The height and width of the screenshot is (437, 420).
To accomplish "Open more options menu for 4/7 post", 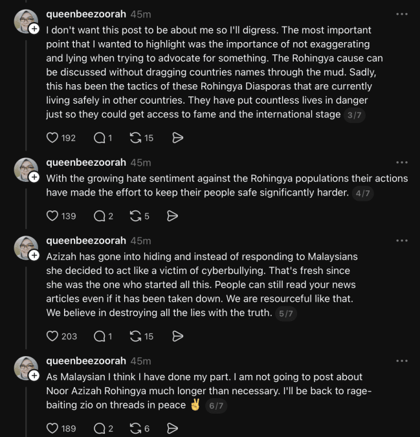I will [402, 162].
